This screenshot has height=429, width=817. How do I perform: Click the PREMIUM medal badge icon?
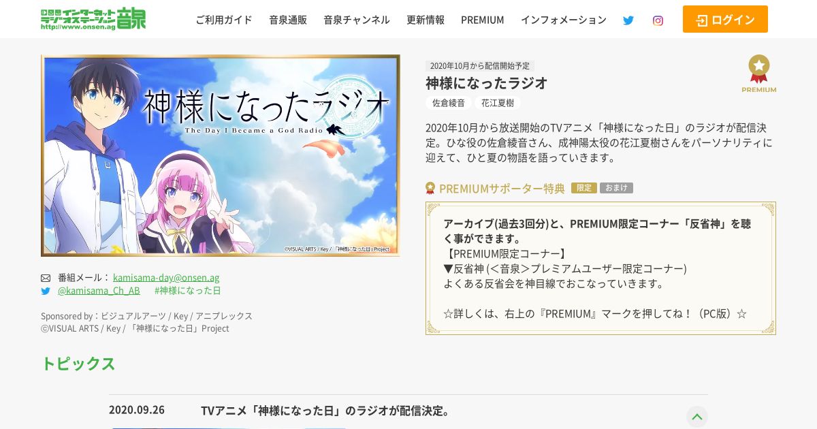tap(759, 74)
